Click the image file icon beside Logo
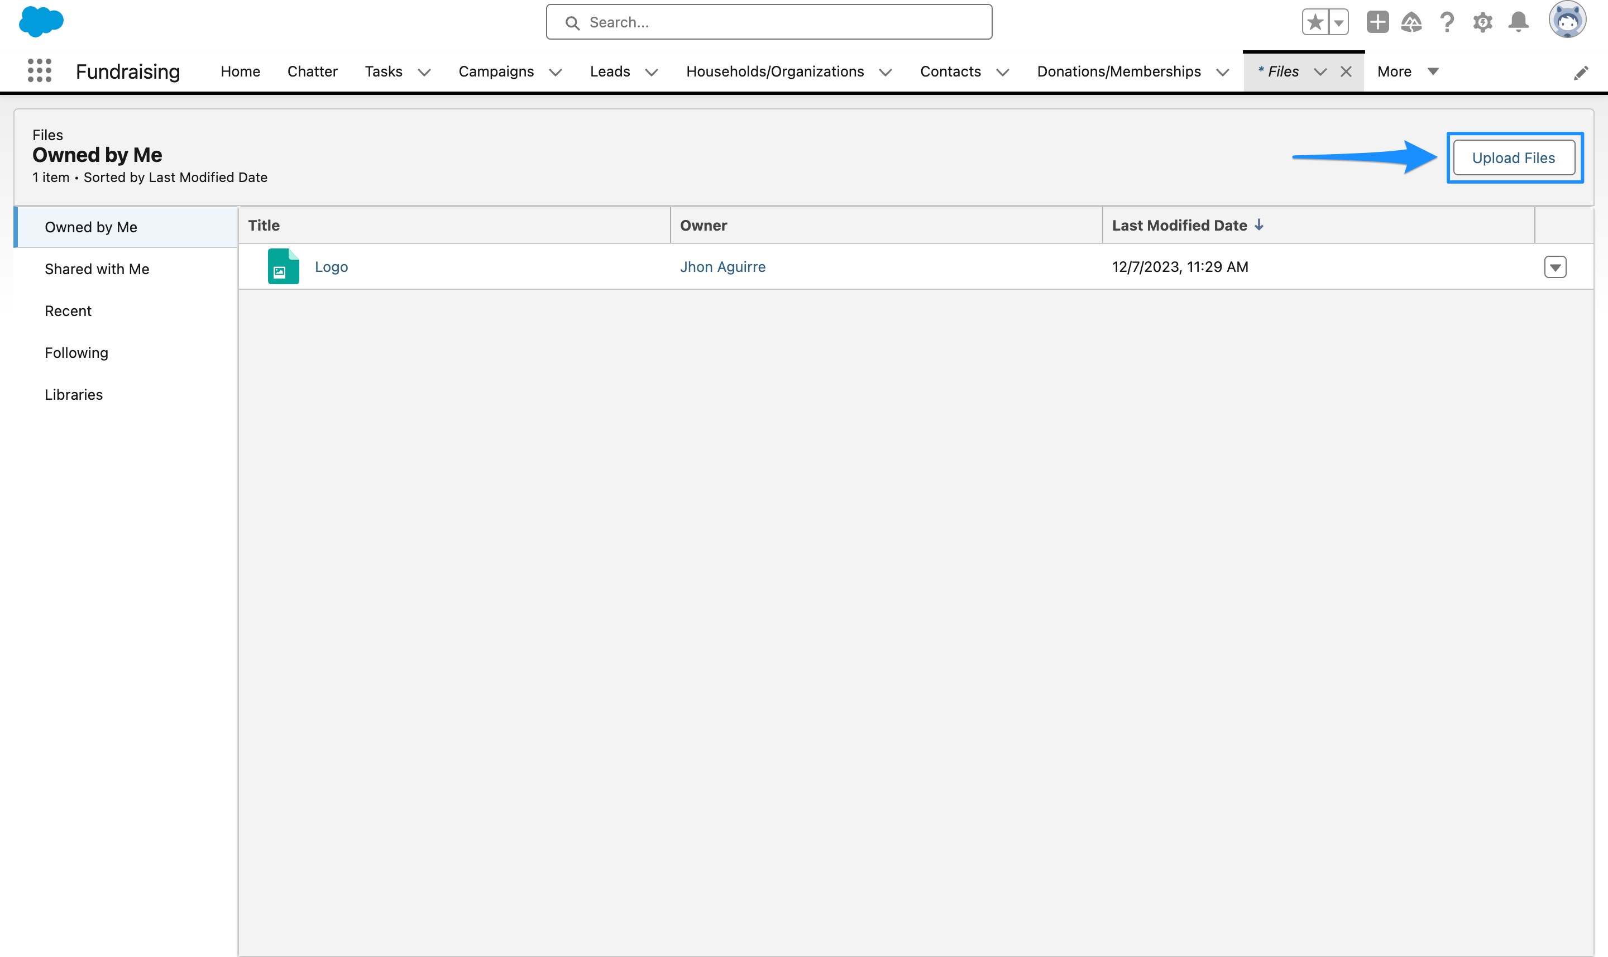 coord(283,266)
